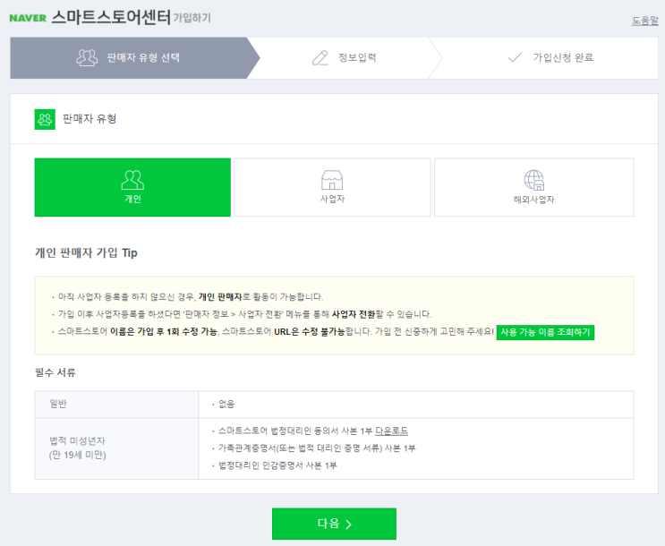Go to the 정보입력 step

[345, 57]
